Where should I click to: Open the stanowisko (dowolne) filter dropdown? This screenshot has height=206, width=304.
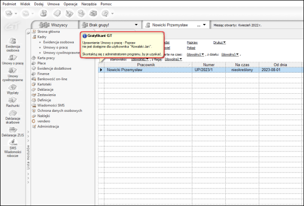coord(140,59)
